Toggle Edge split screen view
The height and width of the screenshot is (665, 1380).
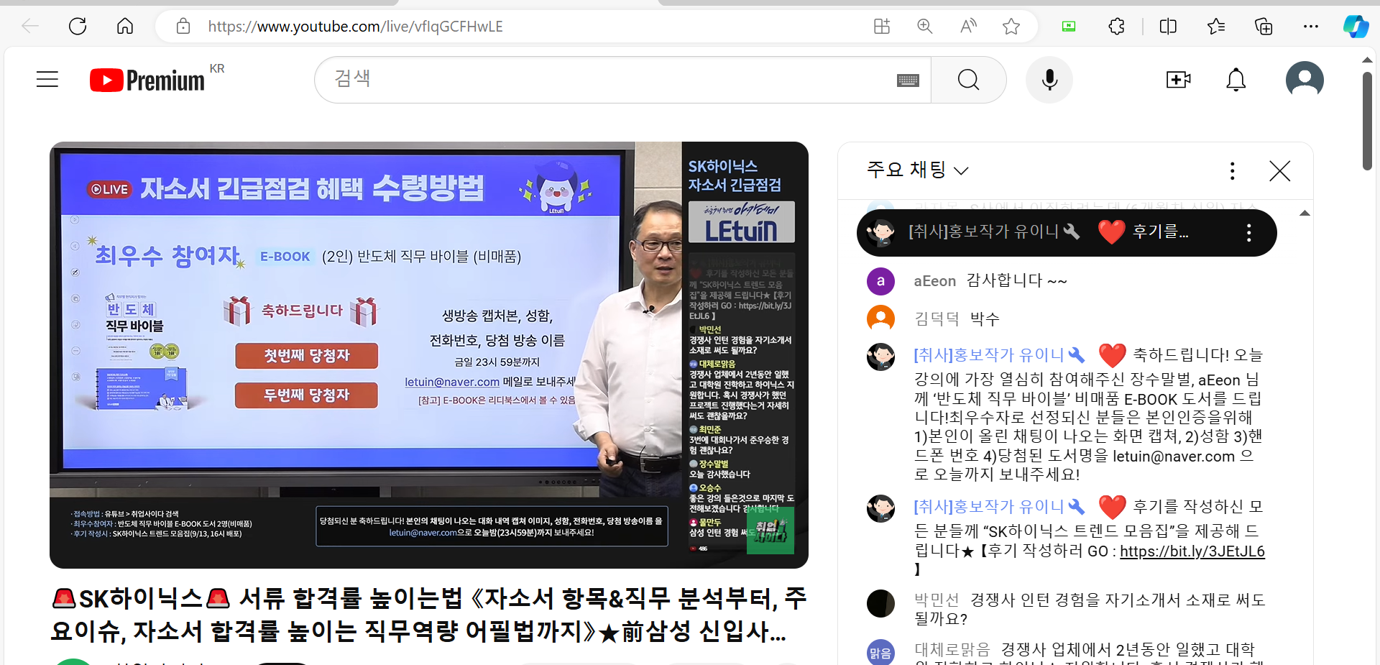tap(1168, 27)
